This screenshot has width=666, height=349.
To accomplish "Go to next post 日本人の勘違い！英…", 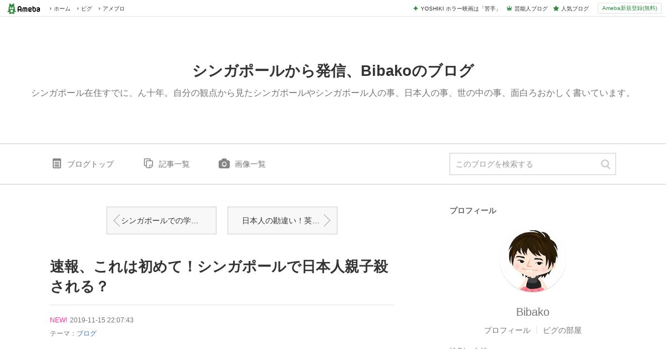I will point(282,220).
